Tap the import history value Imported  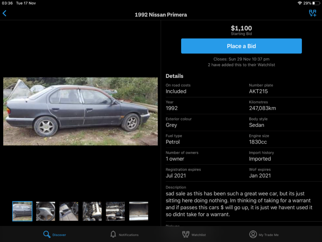click(260, 159)
